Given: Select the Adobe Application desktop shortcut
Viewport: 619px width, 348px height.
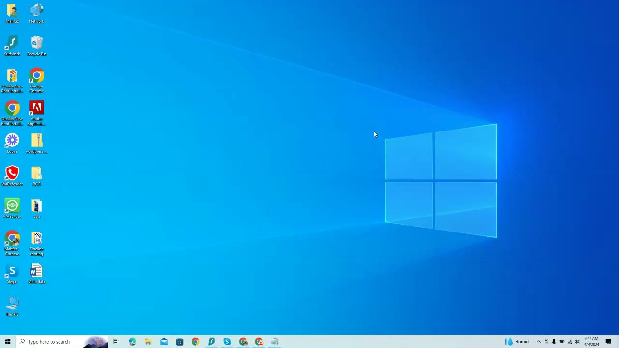Looking at the screenshot, I should 37,113.
